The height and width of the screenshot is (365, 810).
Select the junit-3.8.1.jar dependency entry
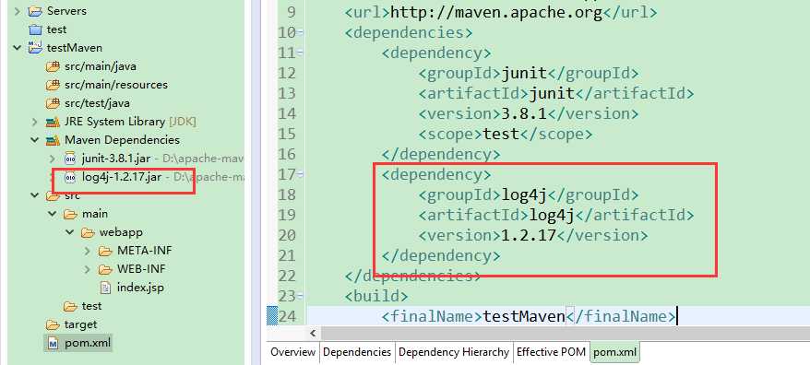click(116, 159)
